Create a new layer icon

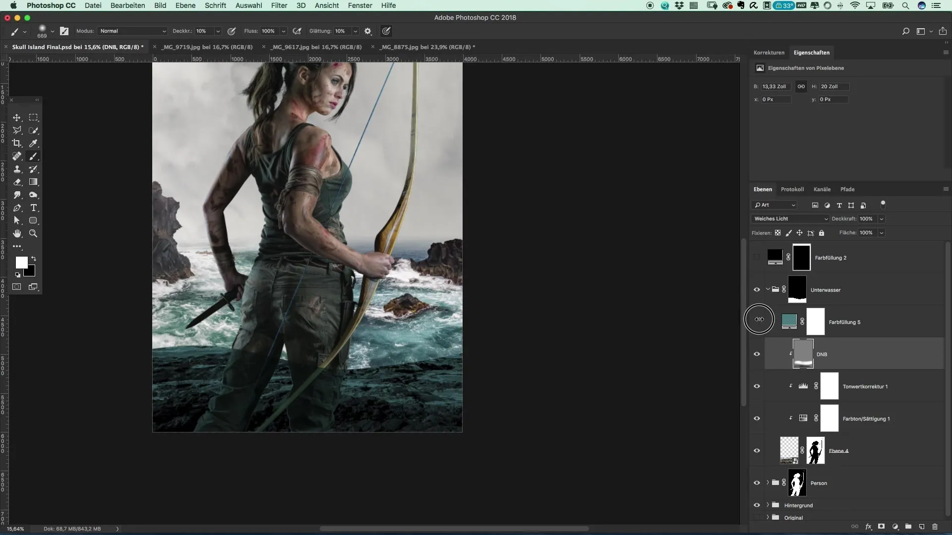tap(922, 527)
